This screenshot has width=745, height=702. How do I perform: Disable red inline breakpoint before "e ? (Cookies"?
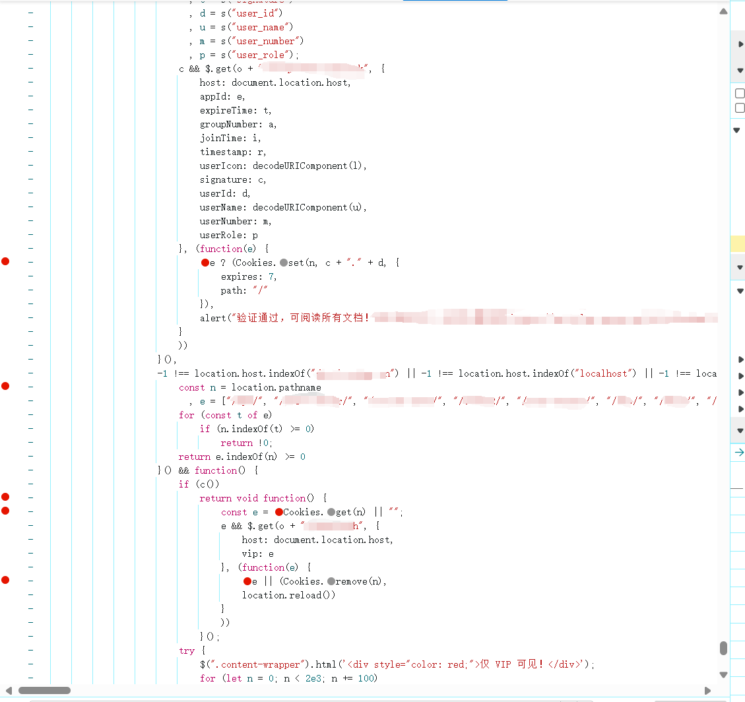[x=205, y=263]
